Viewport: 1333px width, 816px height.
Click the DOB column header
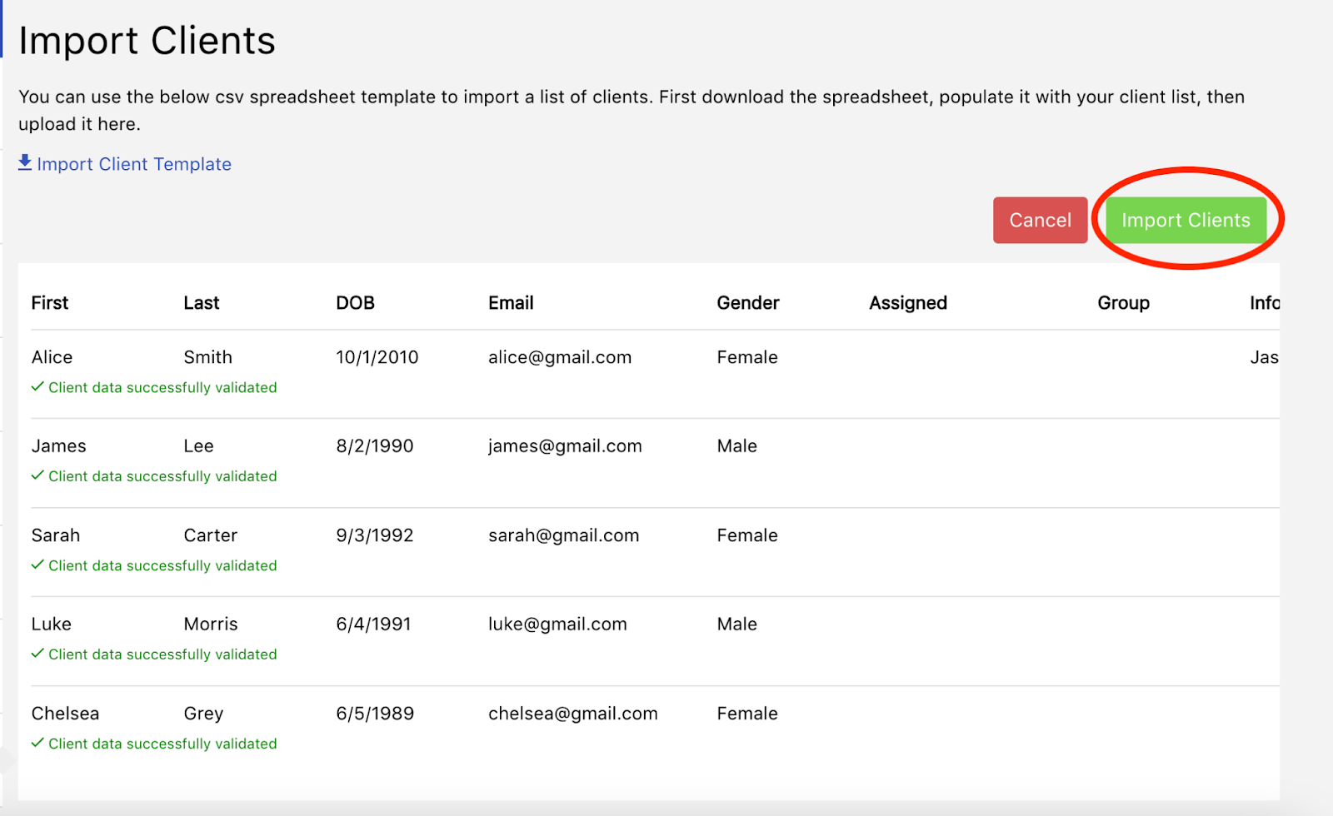tap(355, 303)
